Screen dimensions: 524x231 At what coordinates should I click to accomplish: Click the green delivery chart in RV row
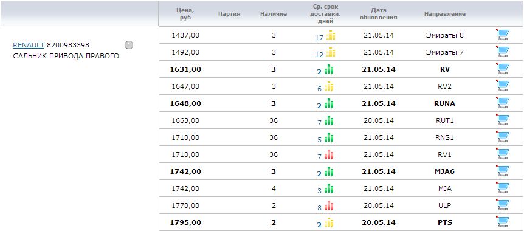pos(329,69)
